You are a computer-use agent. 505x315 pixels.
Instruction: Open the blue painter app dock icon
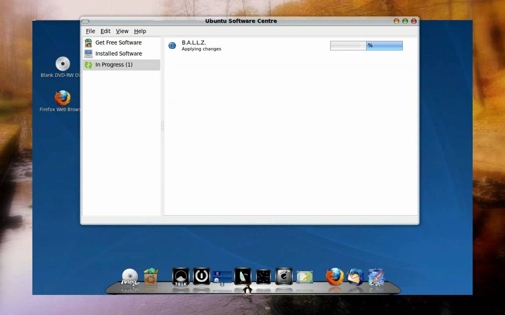tap(376, 277)
